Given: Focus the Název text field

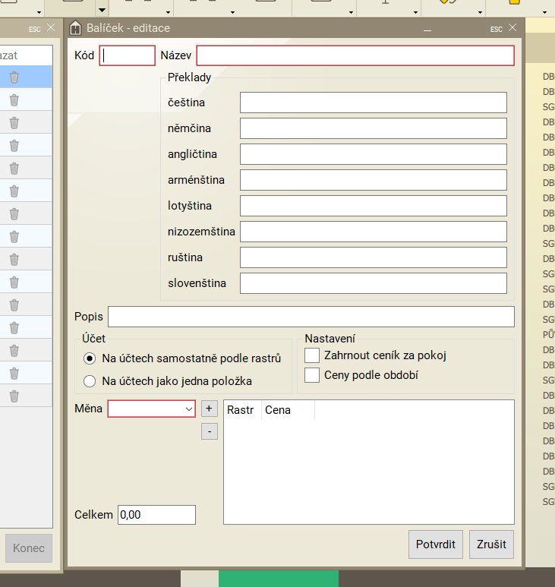Looking at the screenshot, I should pos(355,55).
